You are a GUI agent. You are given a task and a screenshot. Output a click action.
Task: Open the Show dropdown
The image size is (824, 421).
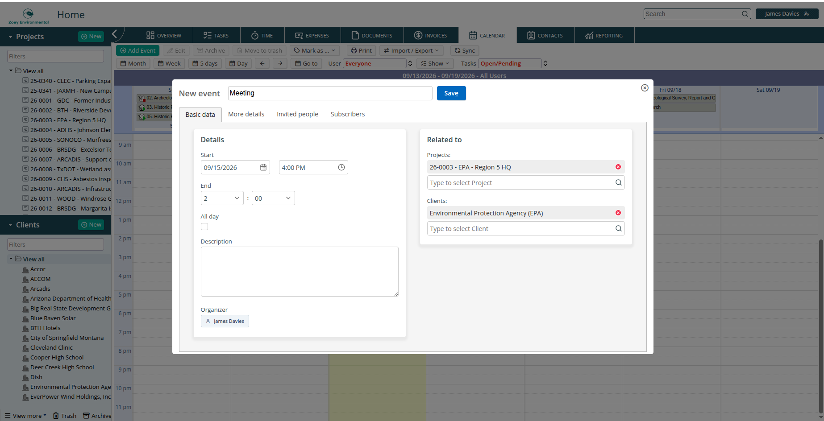(x=435, y=63)
